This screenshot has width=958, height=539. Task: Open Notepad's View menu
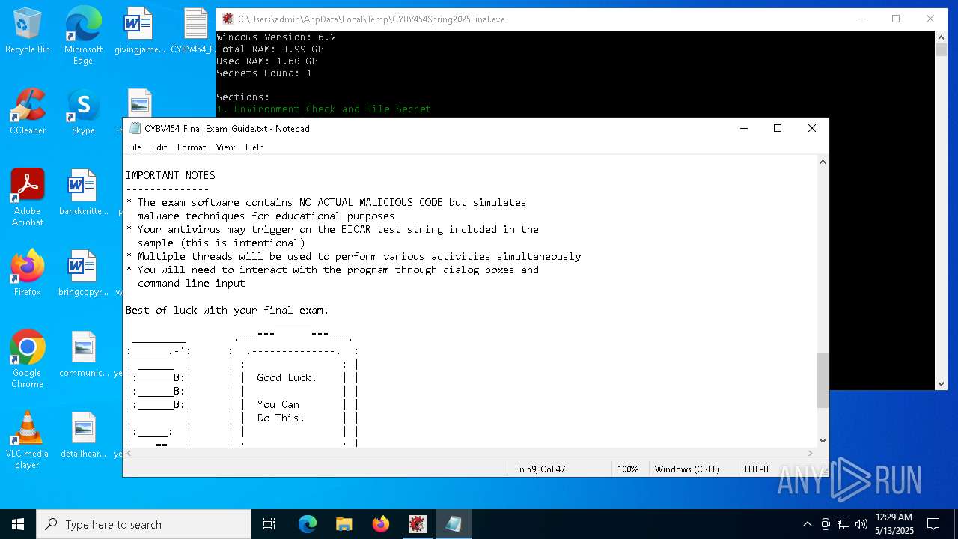click(x=225, y=147)
